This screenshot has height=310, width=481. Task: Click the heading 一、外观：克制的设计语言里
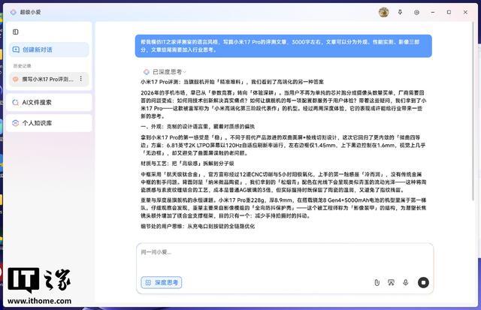[x=198, y=127]
